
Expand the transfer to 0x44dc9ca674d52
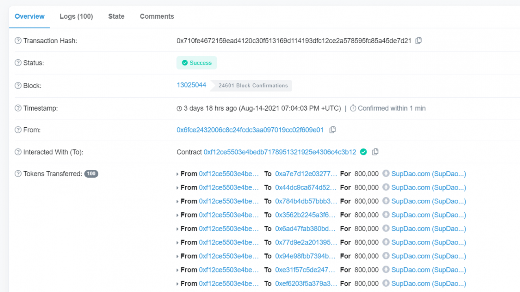click(178, 187)
